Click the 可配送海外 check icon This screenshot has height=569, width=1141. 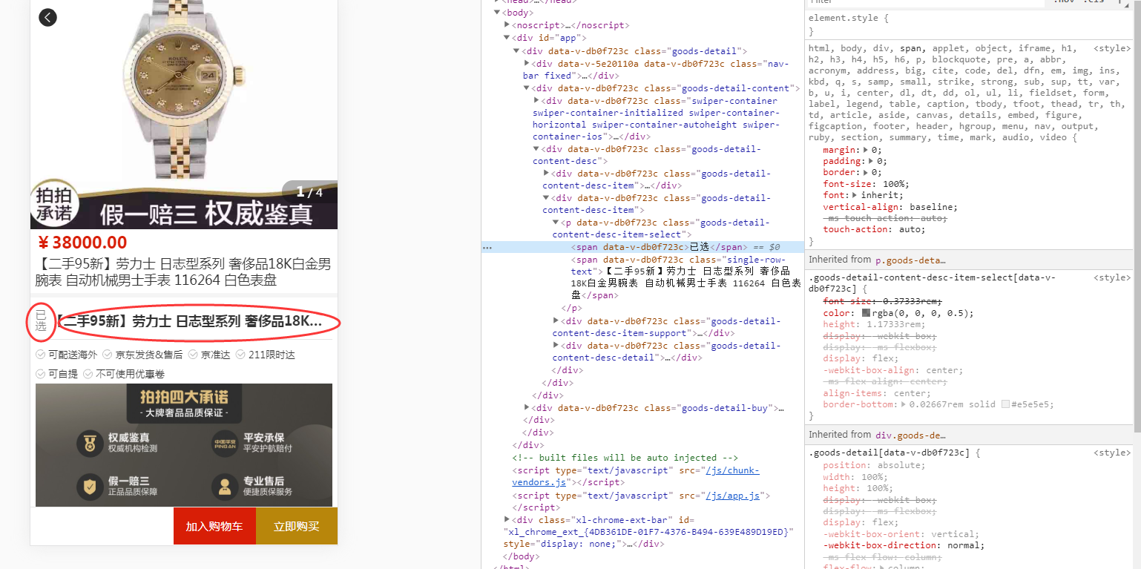tap(41, 355)
